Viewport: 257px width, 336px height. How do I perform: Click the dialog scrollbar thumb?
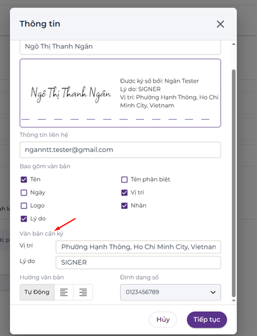[x=233, y=183]
